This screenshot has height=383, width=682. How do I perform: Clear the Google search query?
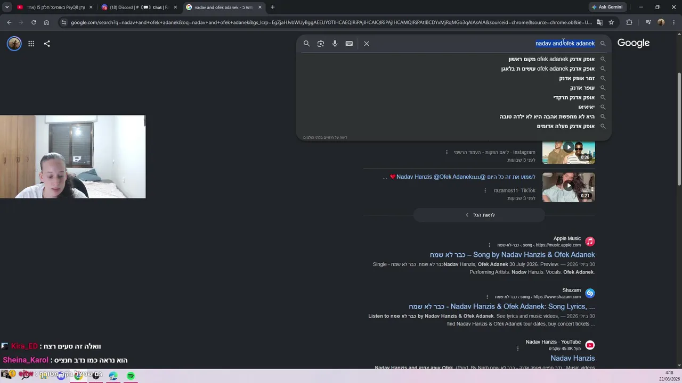tap(367, 44)
